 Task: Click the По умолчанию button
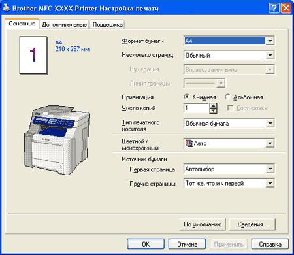(x=203, y=224)
